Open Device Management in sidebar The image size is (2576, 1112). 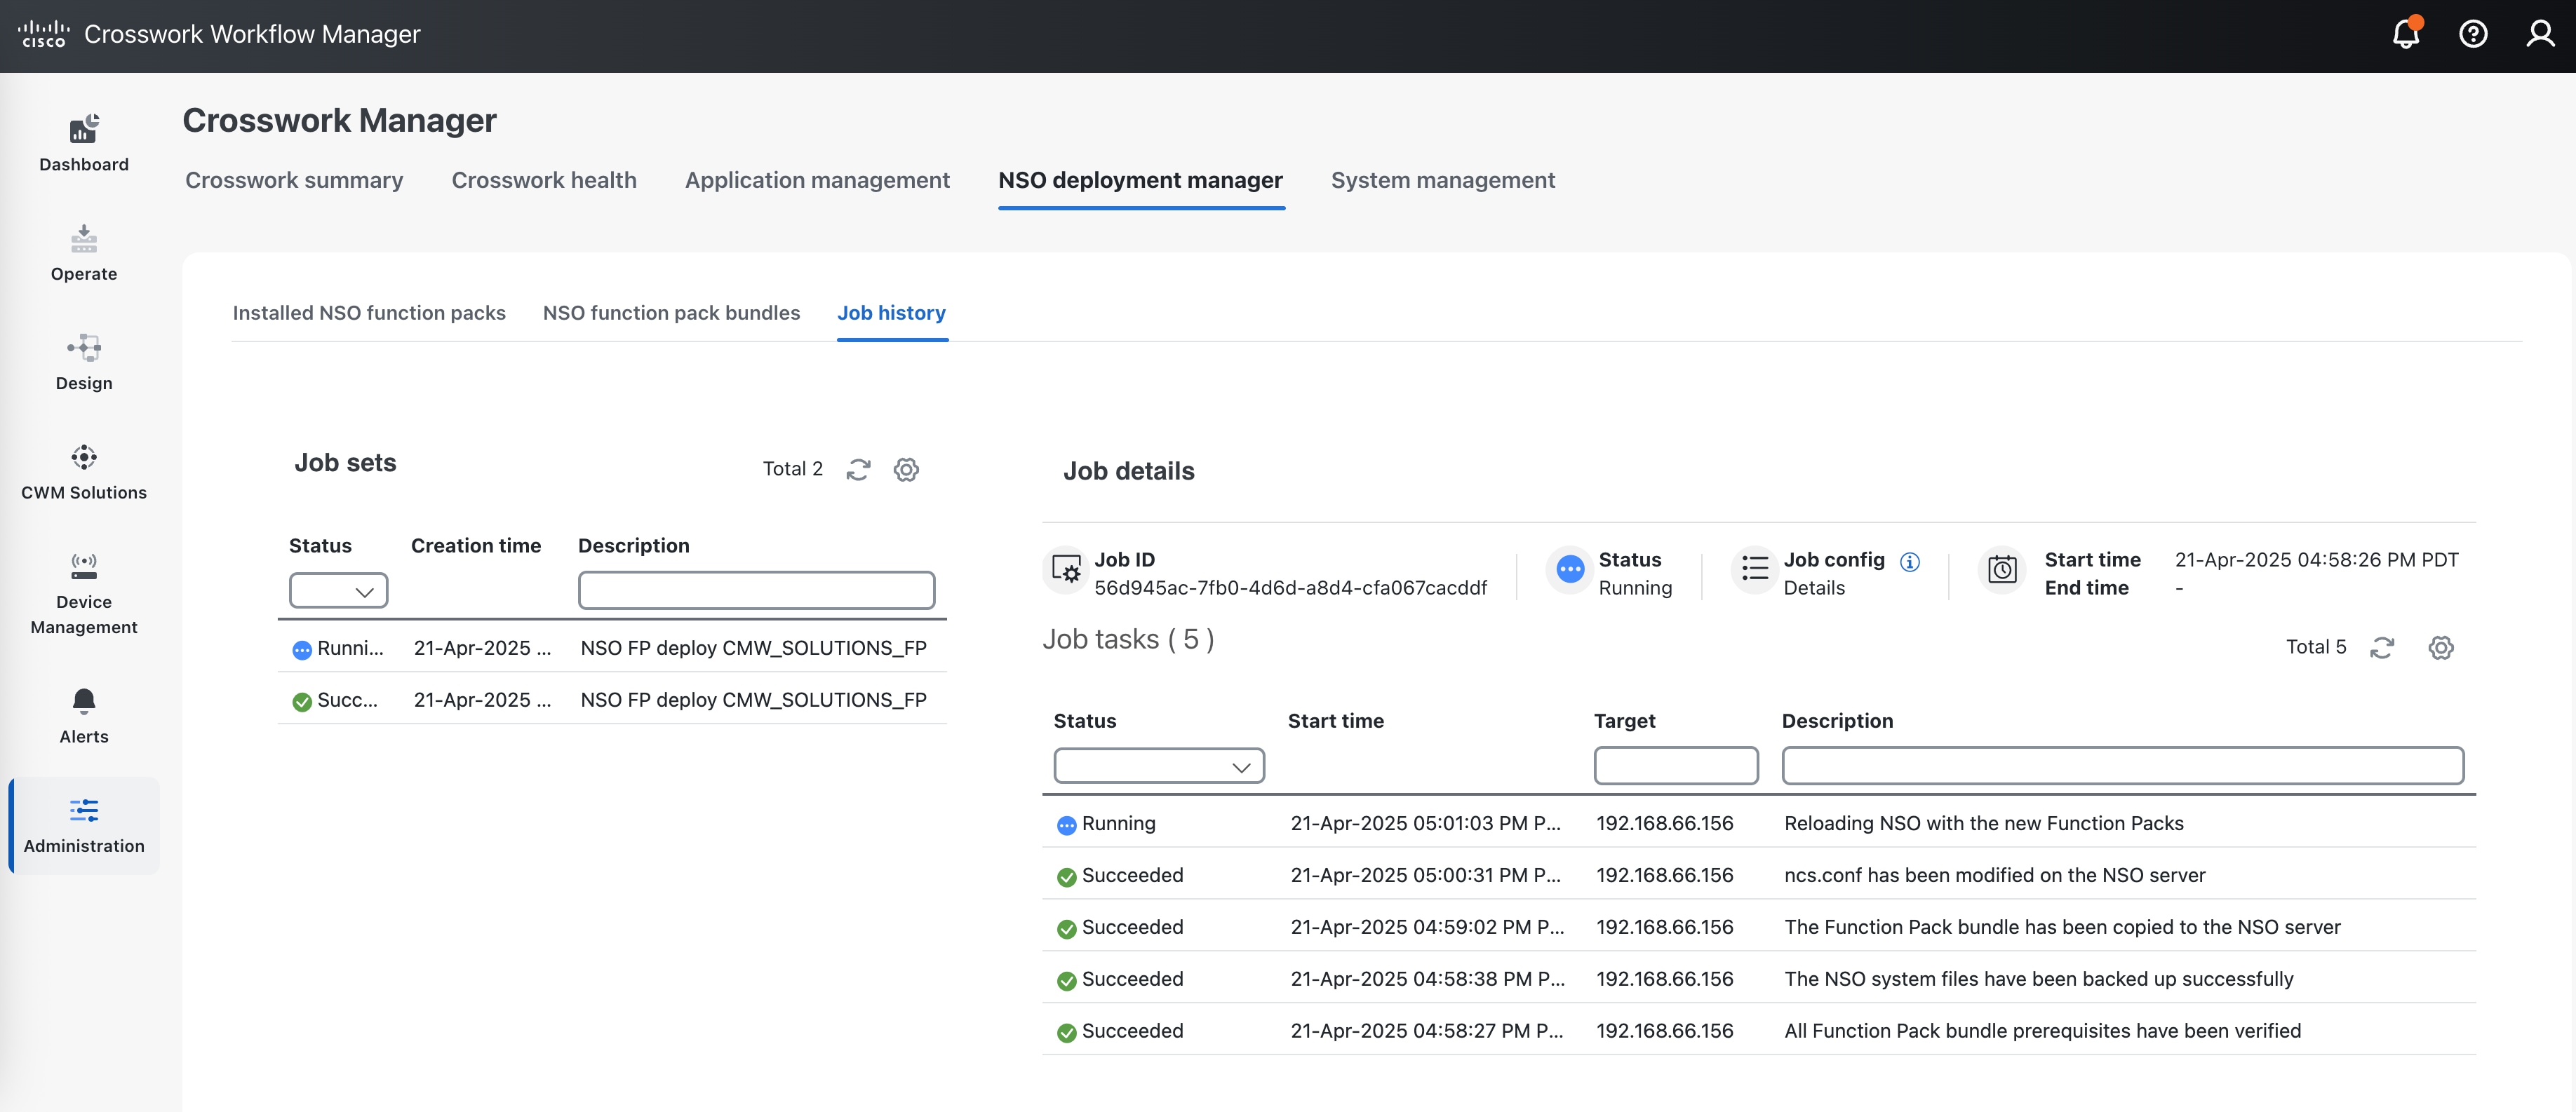[x=84, y=593]
